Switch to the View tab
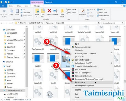 click(x=27, y=6)
